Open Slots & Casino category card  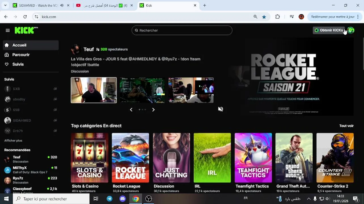click(x=90, y=158)
